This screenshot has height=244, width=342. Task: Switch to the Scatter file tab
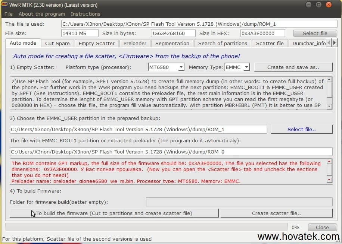(270, 43)
